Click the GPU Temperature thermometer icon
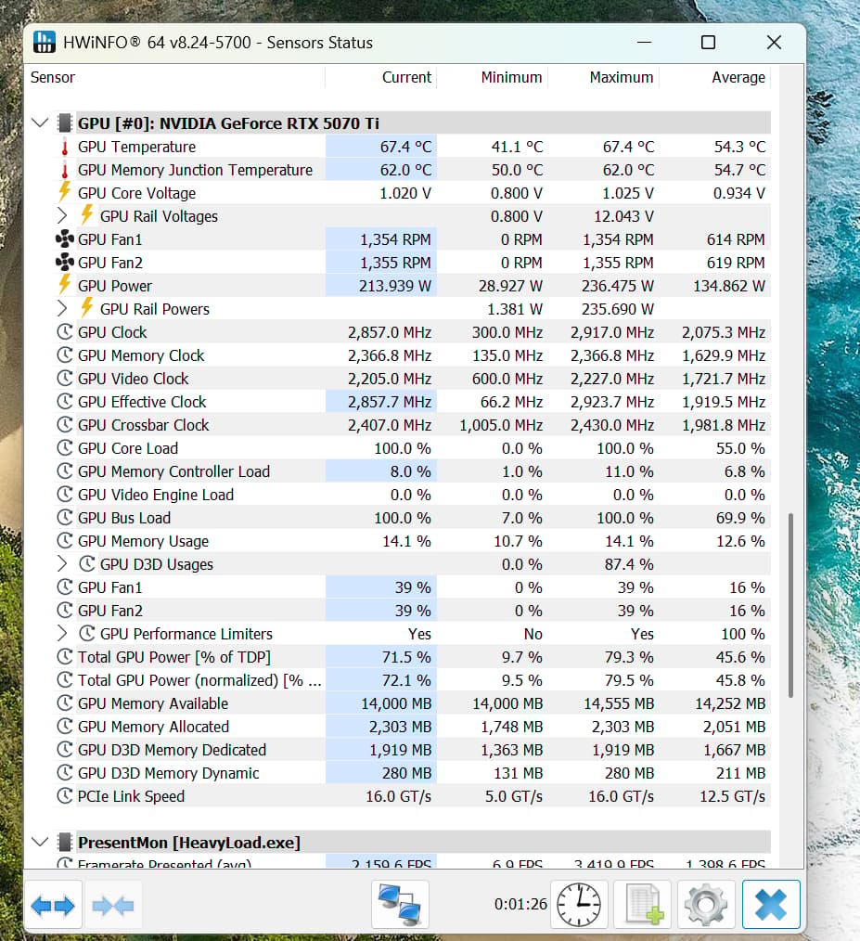 (65, 147)
